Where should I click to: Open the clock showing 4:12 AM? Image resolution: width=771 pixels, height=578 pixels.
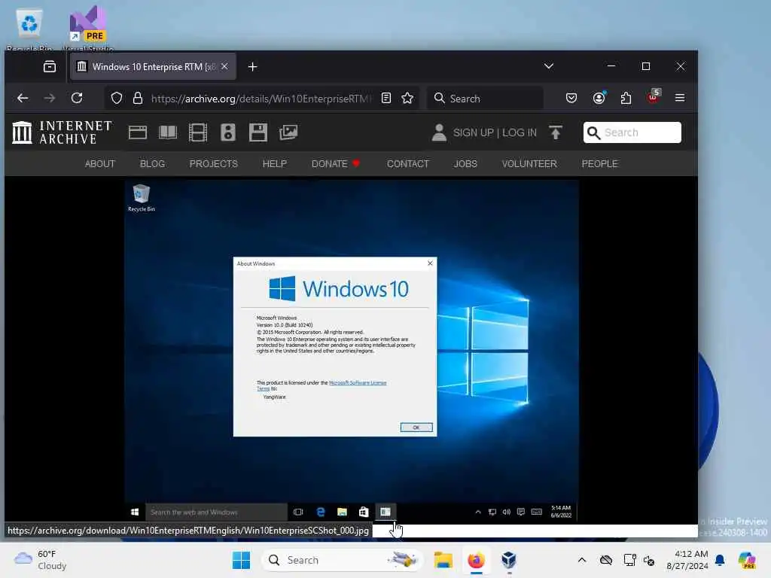tap(687, 560)
